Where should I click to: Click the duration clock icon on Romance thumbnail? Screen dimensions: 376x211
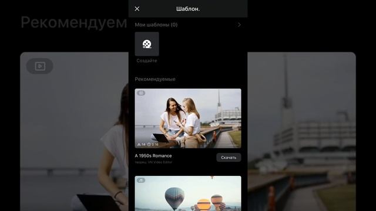tap(149, 145)
